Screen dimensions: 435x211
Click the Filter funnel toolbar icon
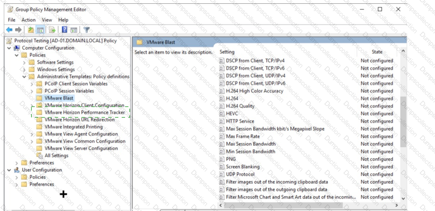(x=87, y=30)
